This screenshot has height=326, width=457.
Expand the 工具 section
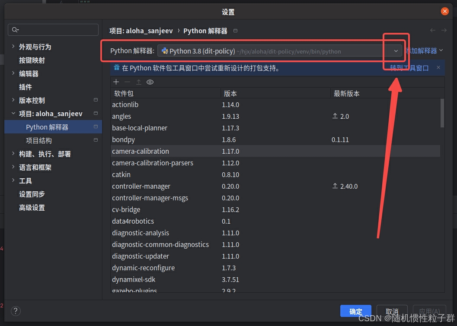pyautogui.click(x=13, y=180)
